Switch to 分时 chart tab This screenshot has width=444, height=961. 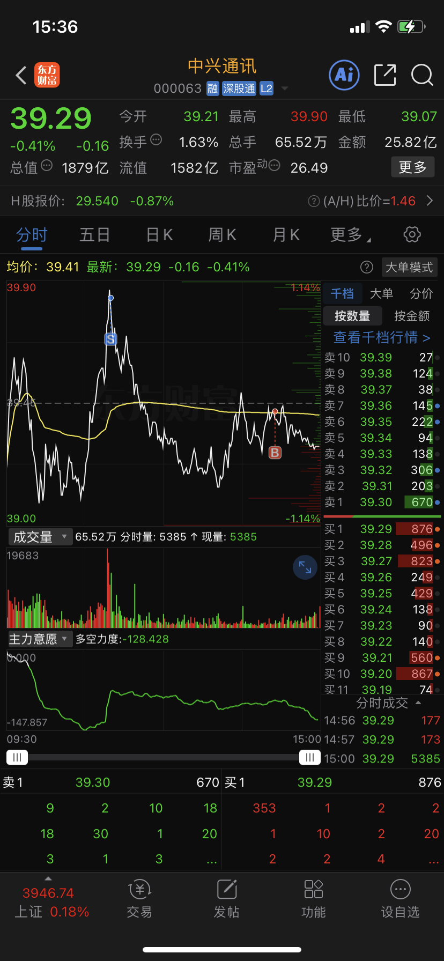click(32, 235)
